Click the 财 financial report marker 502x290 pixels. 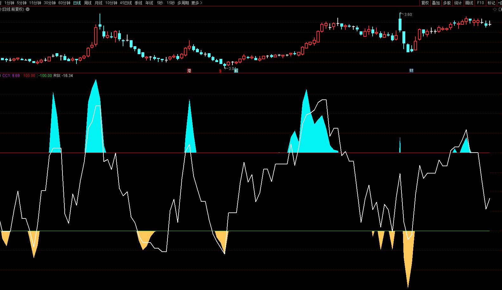[x=411, y=71]
